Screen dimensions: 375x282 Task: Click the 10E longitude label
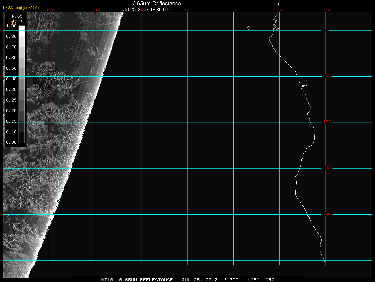point(281,10)
